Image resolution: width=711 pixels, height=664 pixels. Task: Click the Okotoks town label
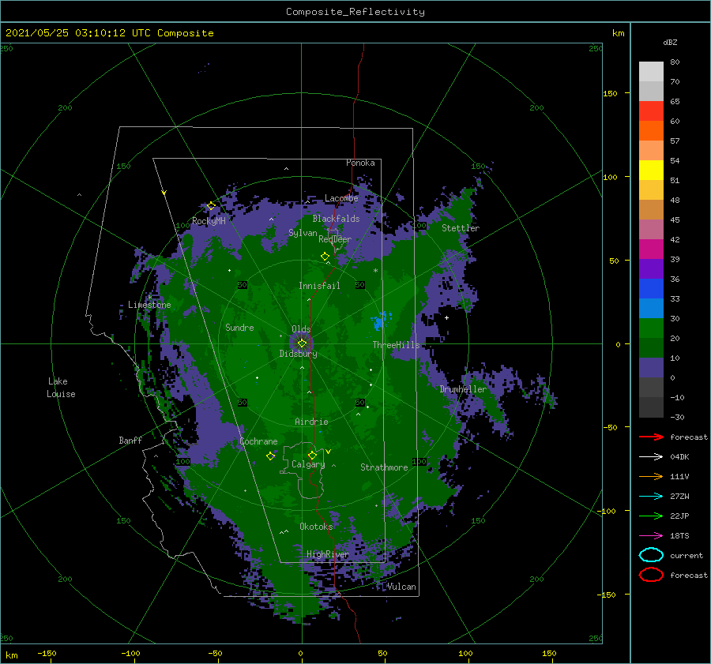pyautogui.click(x=316, y=527)
